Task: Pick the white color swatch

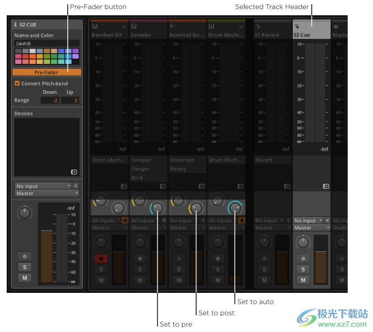Action: tap(32, 51)
